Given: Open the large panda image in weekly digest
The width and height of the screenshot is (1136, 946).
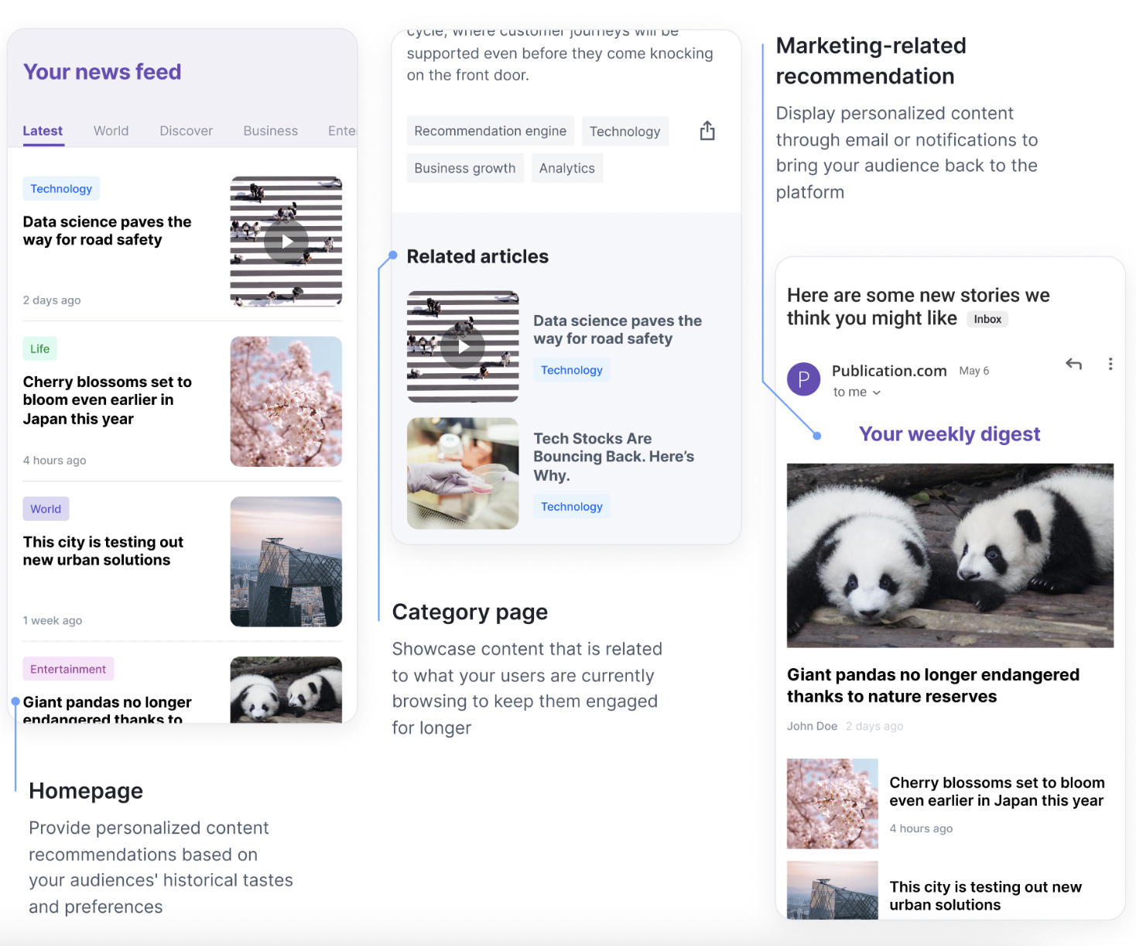Looking at the screenshot, I should pos(950,555).
